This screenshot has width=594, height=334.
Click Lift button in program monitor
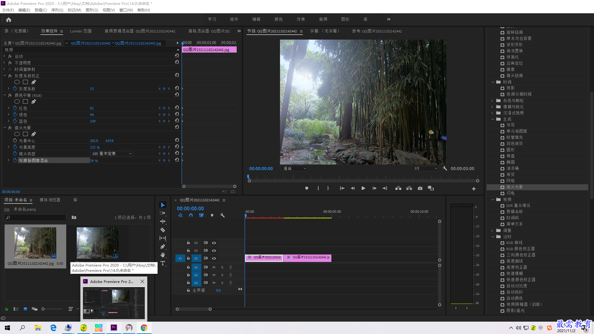click(398, 188)
